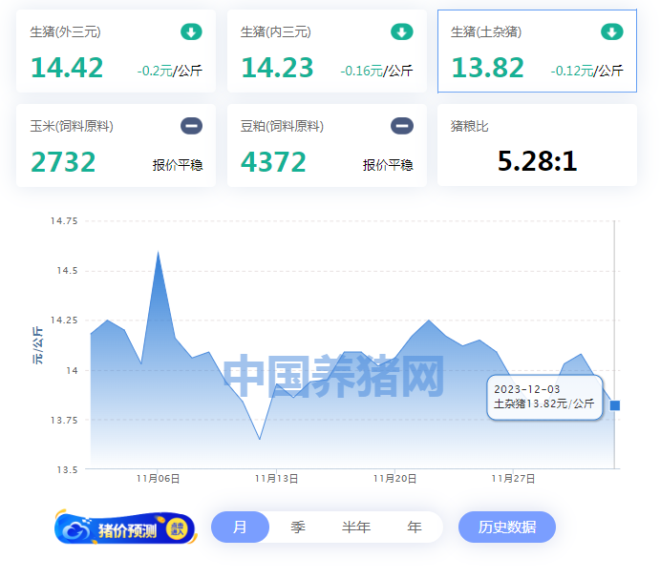
Task: Click down arrow icon on 内三元 card
Action: click(x=402, y=32)
